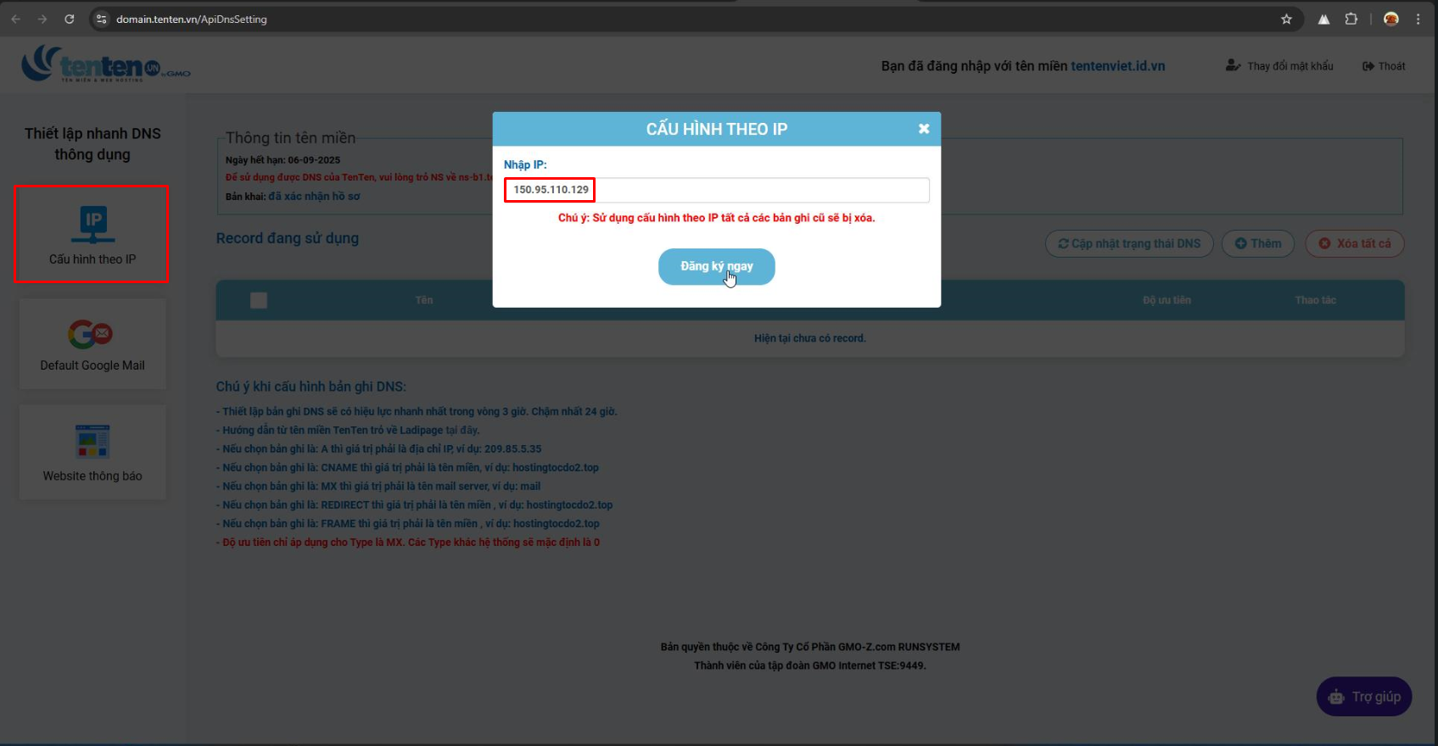Open the browser extensions puzzle icon
Screen dimensions: 1438x746
click(1351, 19)
